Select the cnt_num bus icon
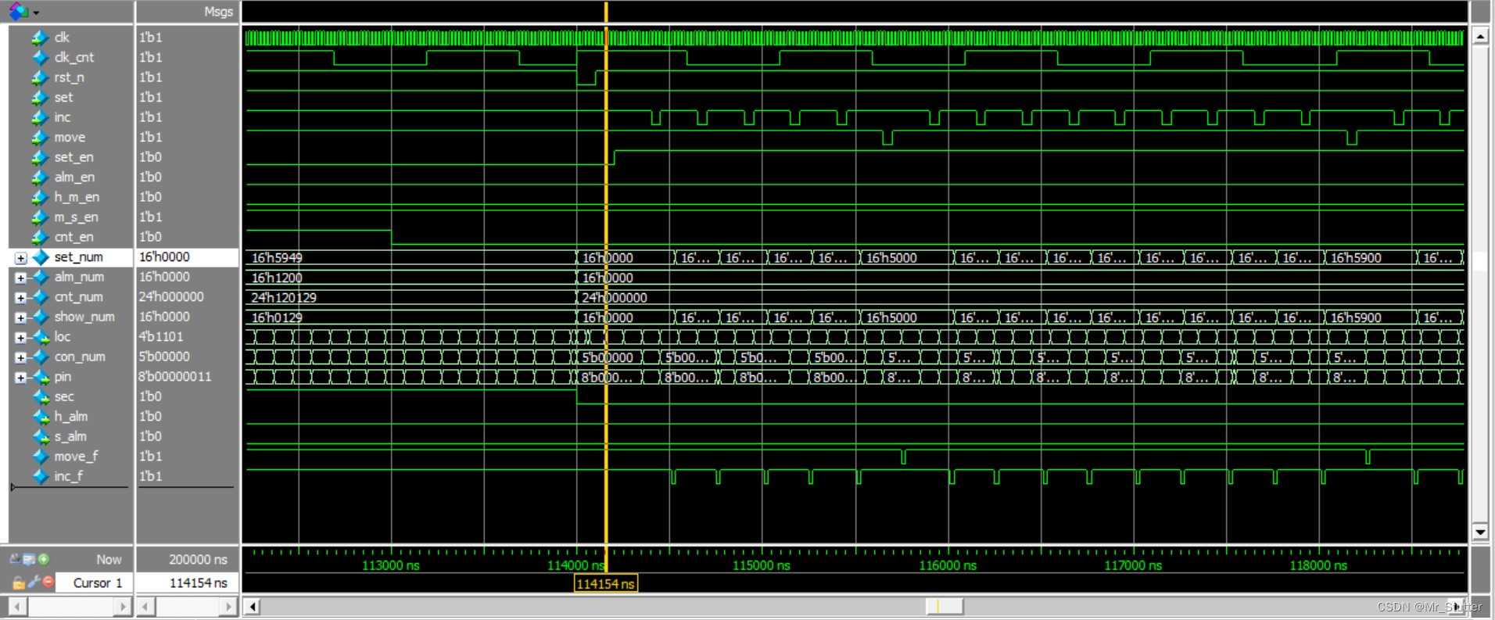 pos(41,297)
